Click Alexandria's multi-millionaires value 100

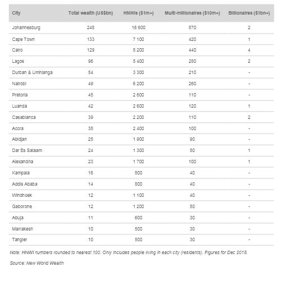(192, 162)
